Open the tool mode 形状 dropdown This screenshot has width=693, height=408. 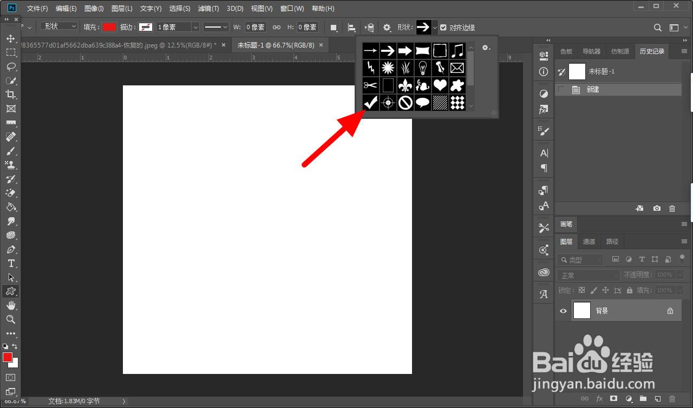[59, 26]
